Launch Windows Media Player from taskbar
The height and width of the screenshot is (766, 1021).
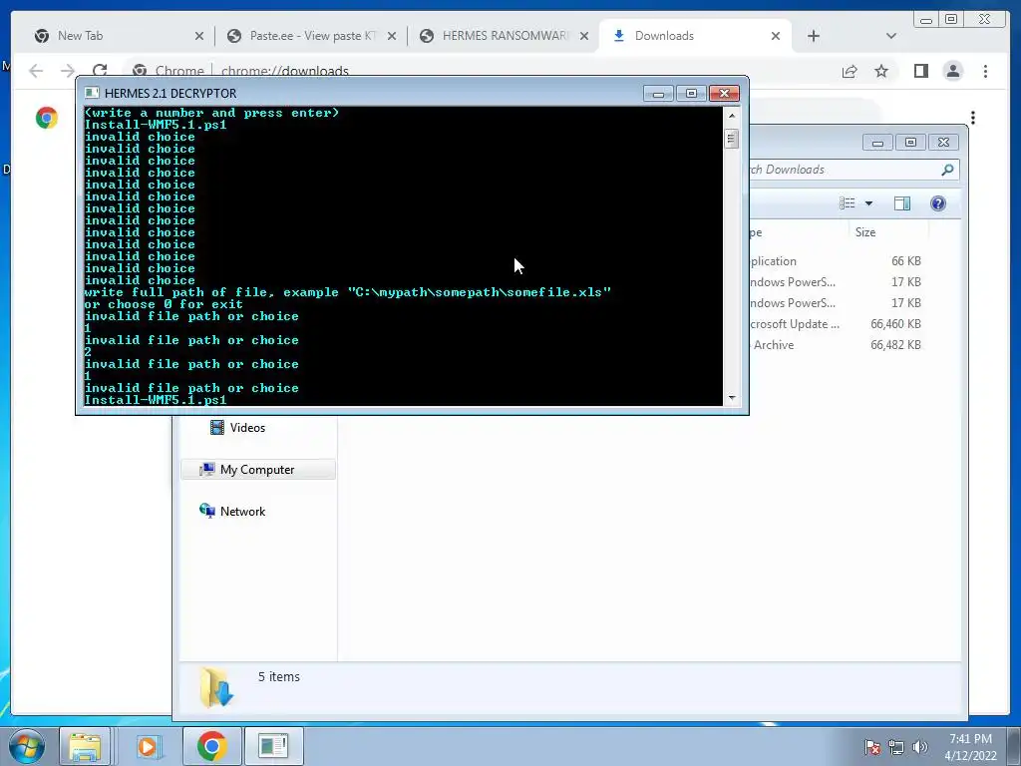pos(149,746)
